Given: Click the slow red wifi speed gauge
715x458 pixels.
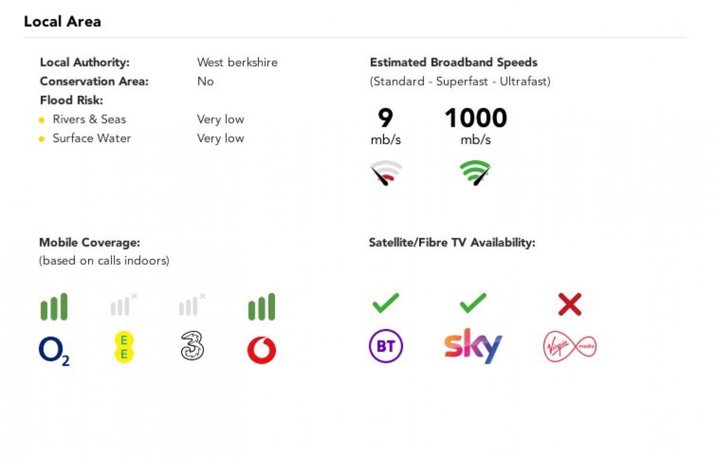Looking at the screenshot, I should (386, 173).
